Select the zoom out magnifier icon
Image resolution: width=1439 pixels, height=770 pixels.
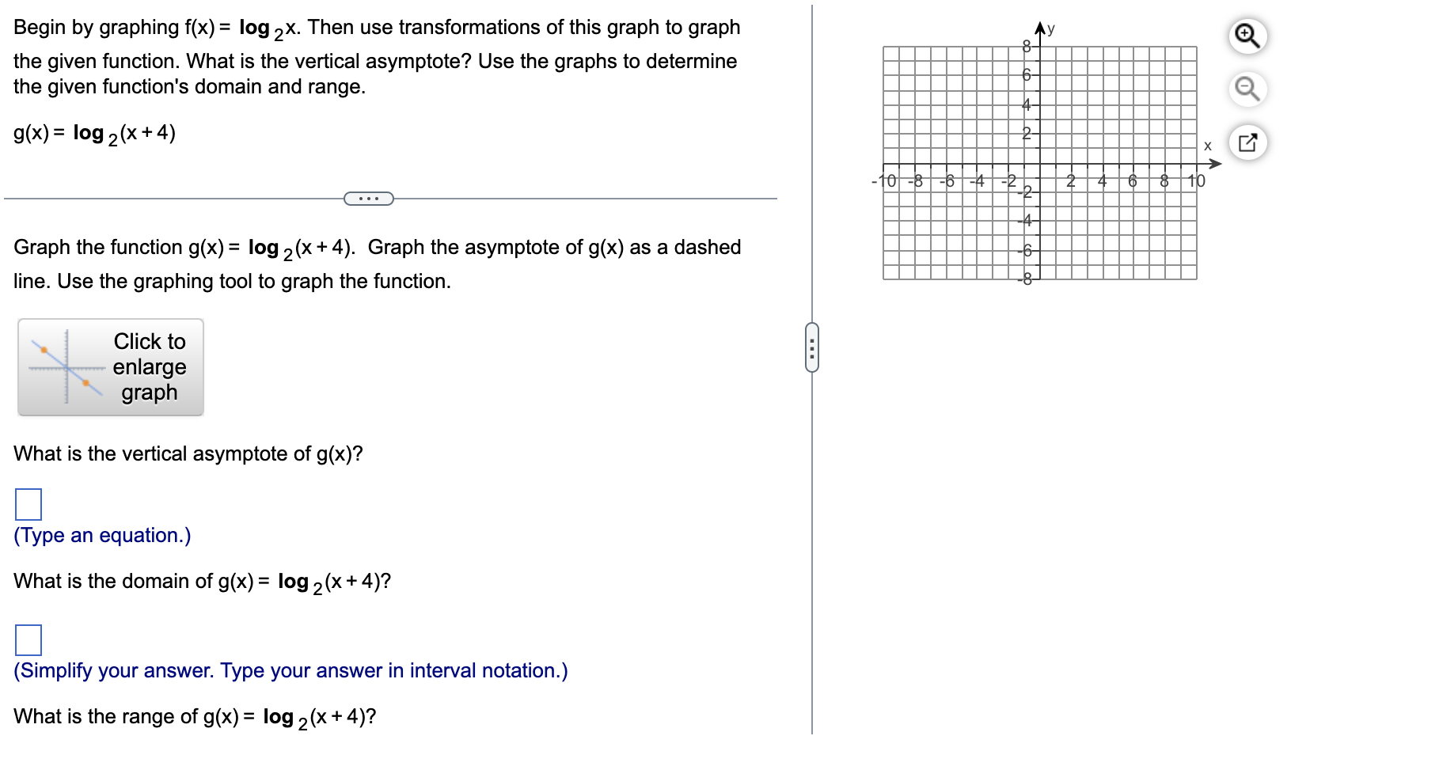1249,90
